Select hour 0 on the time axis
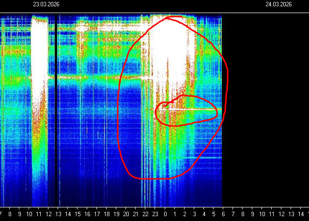This screenshot has height=221, width=309. [x=165, y=214]
